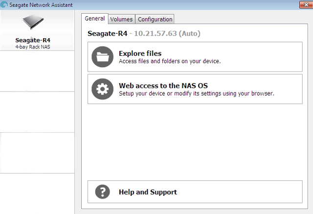This screenshot has height=214, width=313.
Task: Click "Setup your device" description text
Action: (x=196, y=93)
